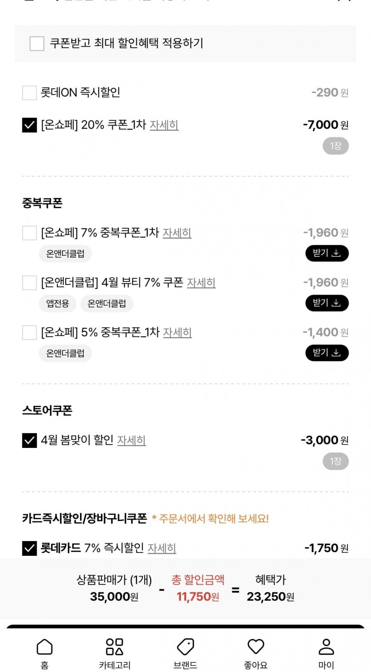371x672 pixels.
Task: Open the Brand tag icon
Action: coord(185,653)
